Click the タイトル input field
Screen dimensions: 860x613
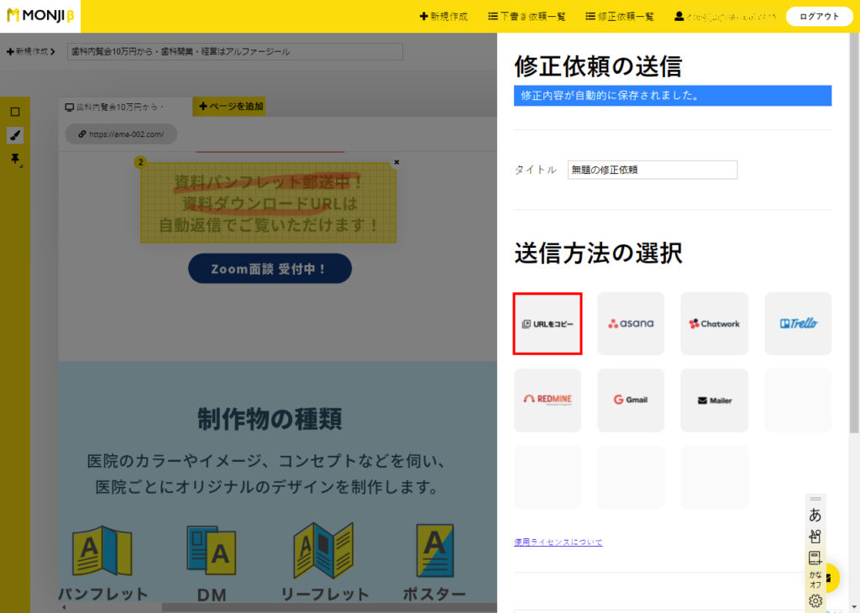[x=652, y=170]
